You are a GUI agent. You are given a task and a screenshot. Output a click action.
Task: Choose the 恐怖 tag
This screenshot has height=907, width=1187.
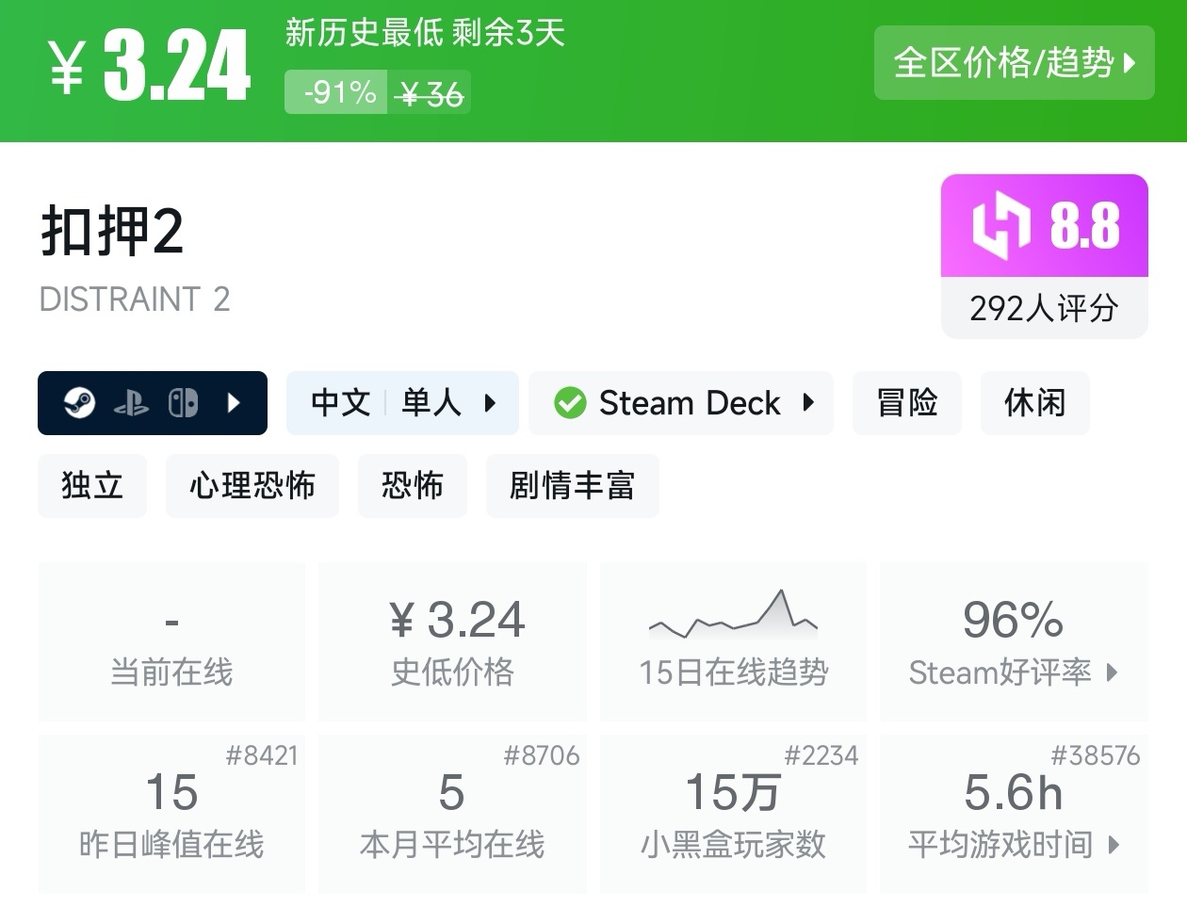pos(412,486)
